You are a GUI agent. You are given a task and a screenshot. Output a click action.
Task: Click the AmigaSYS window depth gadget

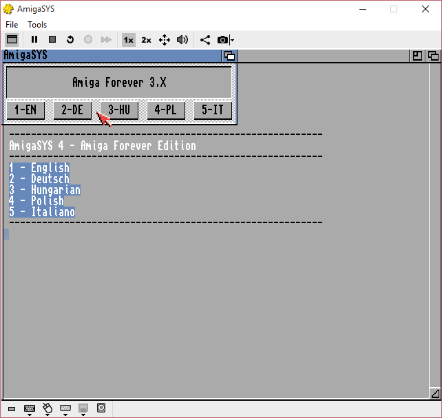pyautogui.click(x=229, y=56)
